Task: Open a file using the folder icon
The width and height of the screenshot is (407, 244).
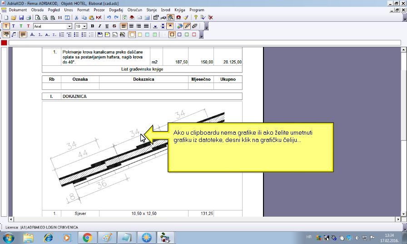Action: pos(14,18)
